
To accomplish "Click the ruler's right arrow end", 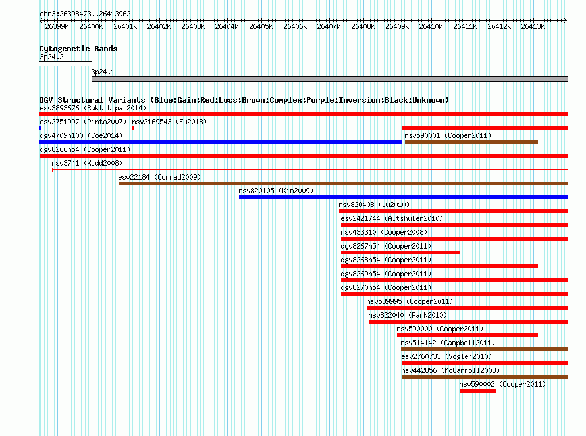I will (x=566, y=20).
